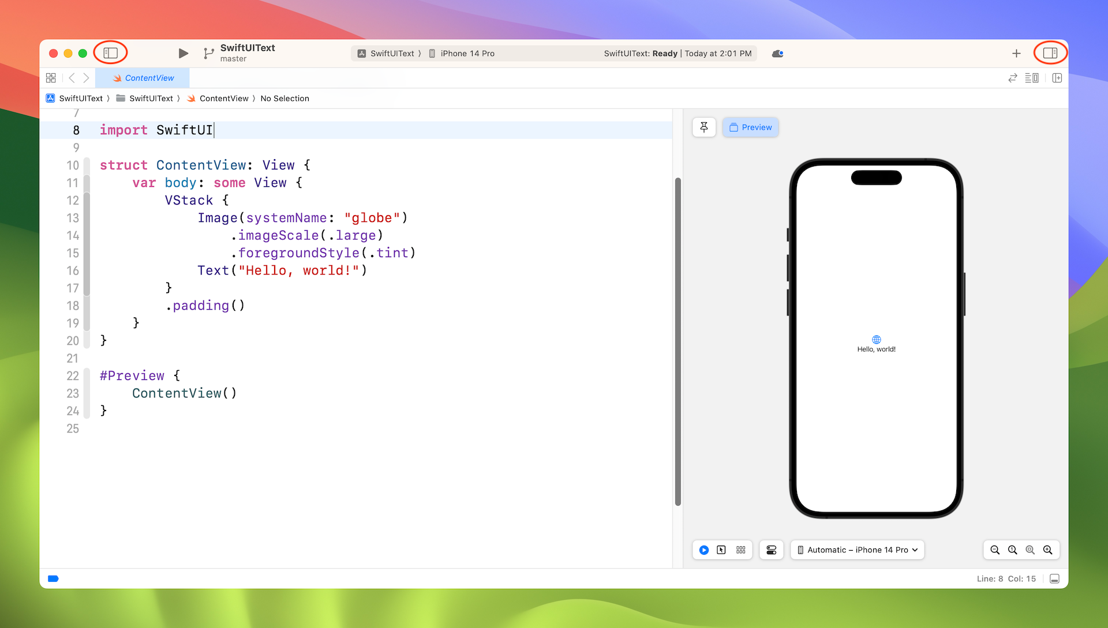Image resolution: width=1108 pixels, height=628 pixels.
Task: Click SwiftUIText project in jump bar
Action: 74,98
